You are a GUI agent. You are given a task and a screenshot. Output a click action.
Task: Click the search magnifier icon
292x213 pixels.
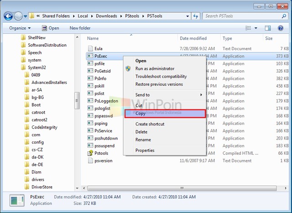point(284,16)
